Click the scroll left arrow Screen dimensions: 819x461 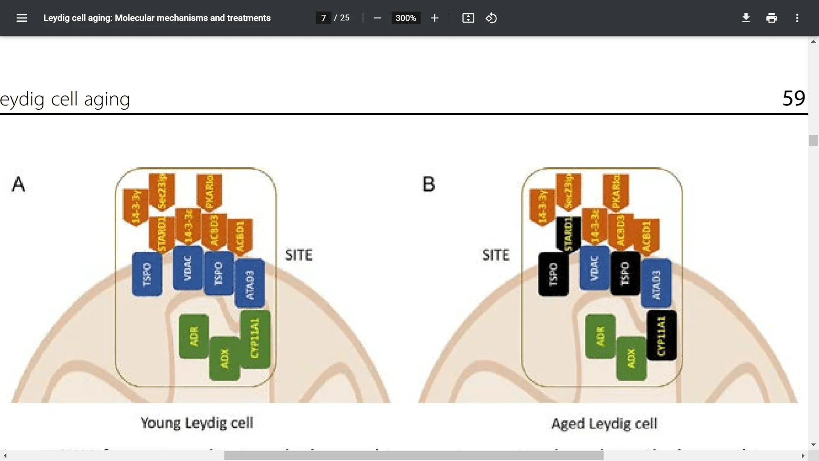5,455
